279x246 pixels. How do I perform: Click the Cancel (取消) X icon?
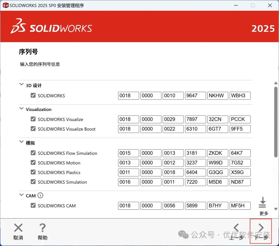(18, 228)
